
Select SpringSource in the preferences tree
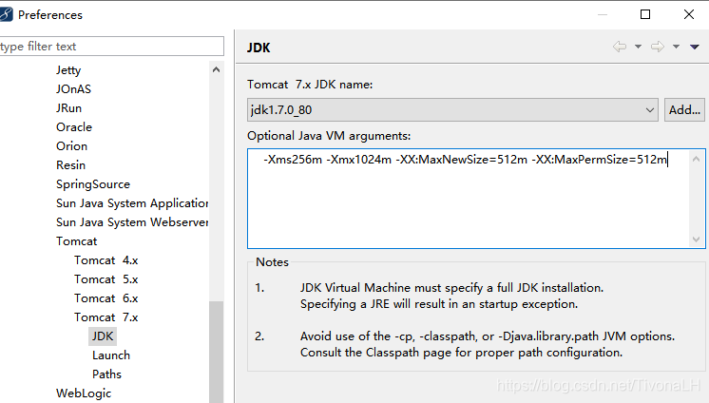point(93,184)
